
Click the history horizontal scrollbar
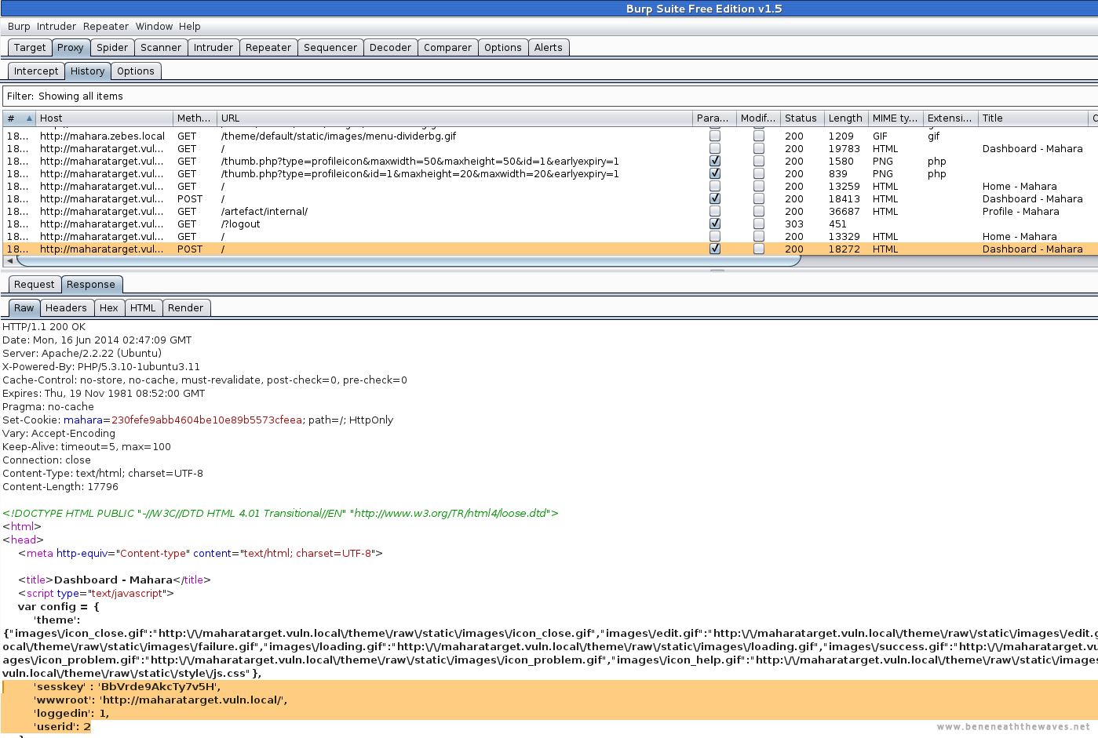point(408,260)
